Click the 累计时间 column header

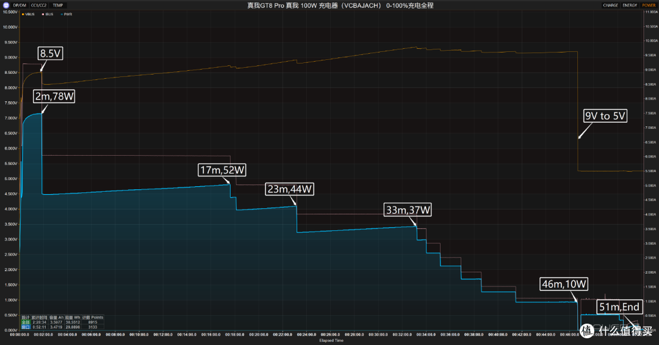39,318
